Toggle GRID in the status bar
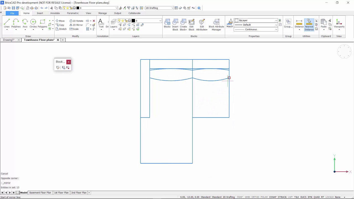354x199 pixels. coord(247,197)
